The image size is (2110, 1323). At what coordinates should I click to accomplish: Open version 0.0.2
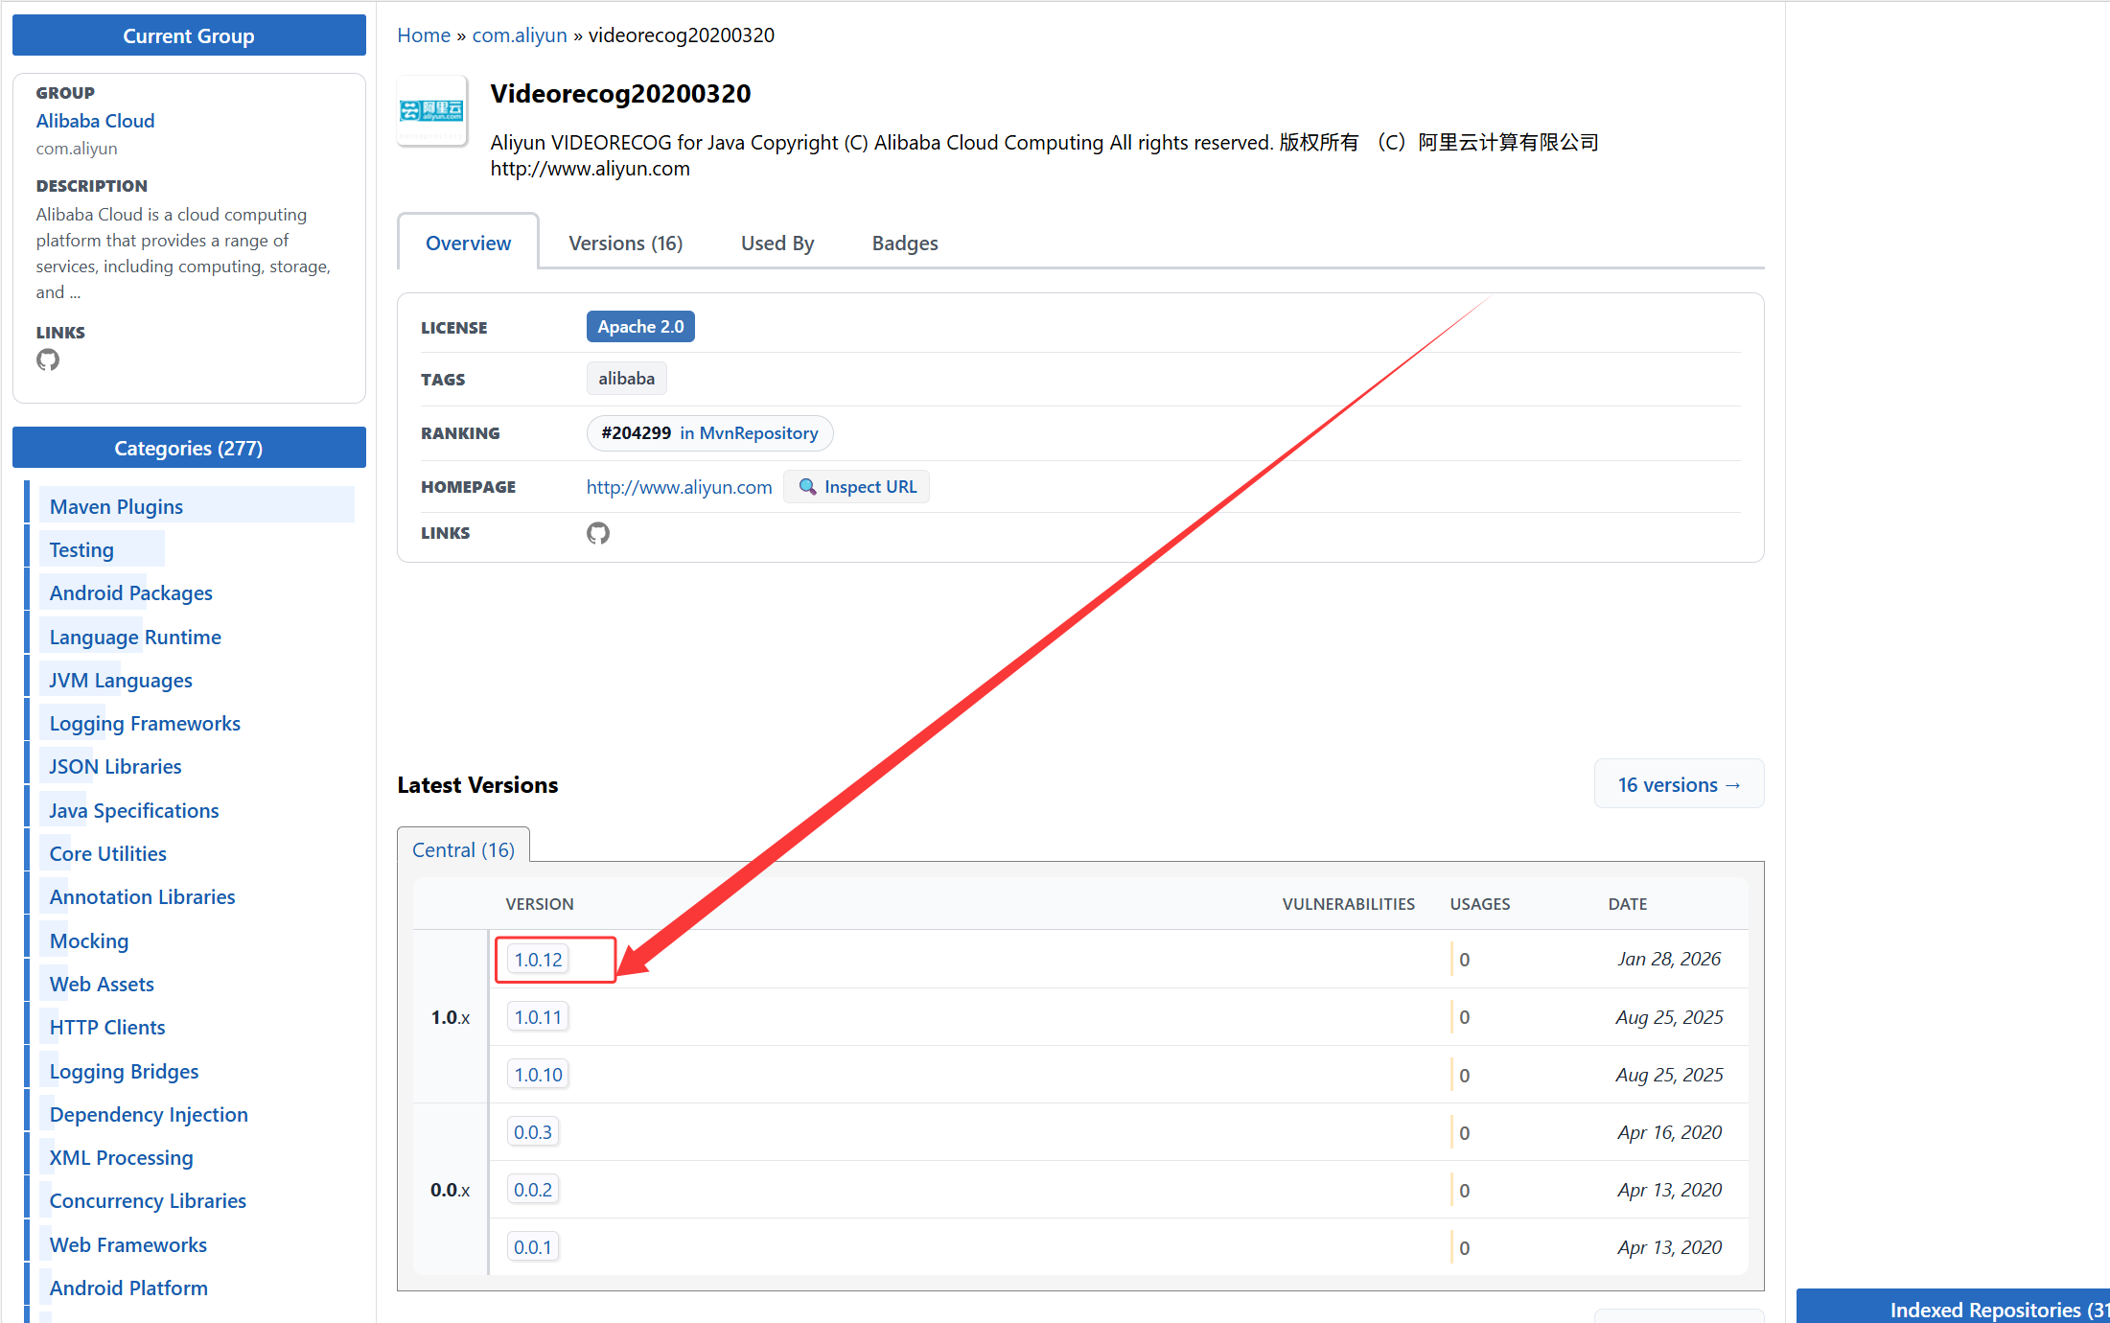[533, 1190]
